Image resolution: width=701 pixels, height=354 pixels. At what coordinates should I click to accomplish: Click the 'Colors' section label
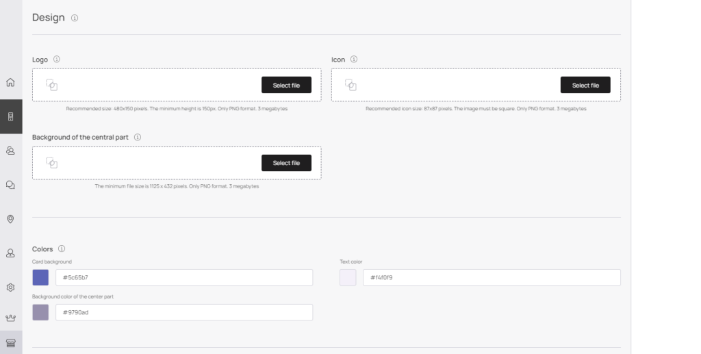coord(42,249)
